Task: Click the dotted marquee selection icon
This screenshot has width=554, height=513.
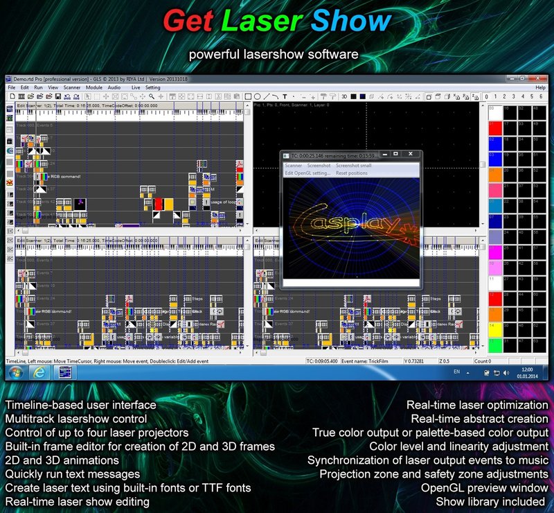Action: (x=97, y=96)
